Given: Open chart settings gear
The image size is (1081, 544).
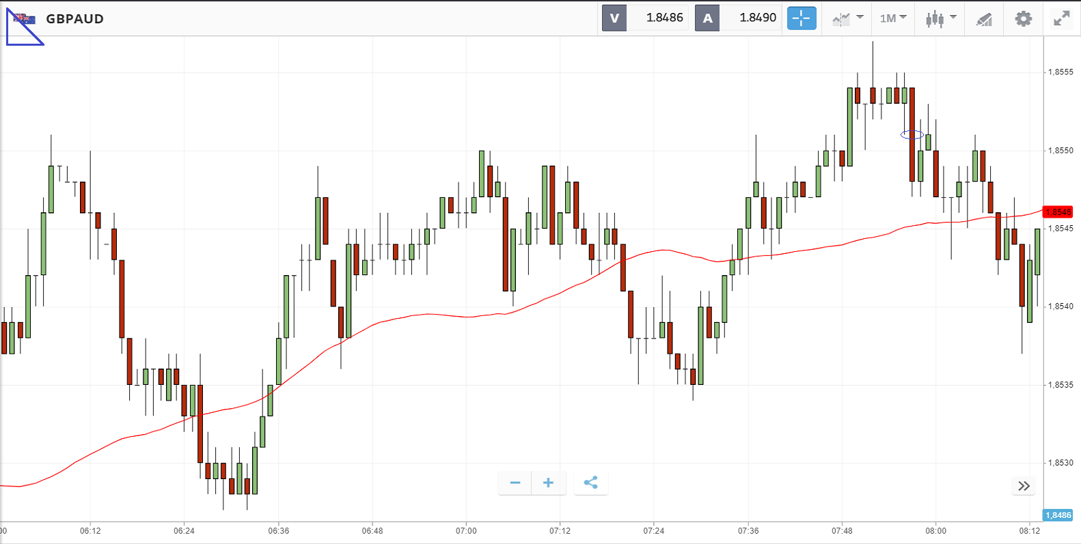Looking at the screenshot, I should click(x=1023, y=18).
